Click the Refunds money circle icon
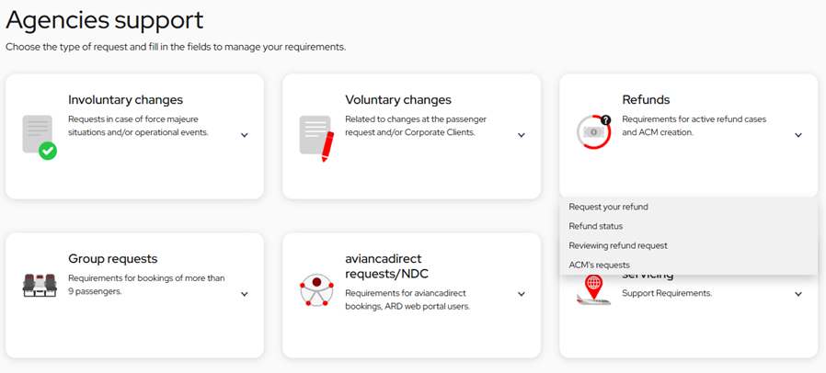 [x=593, y=132]
